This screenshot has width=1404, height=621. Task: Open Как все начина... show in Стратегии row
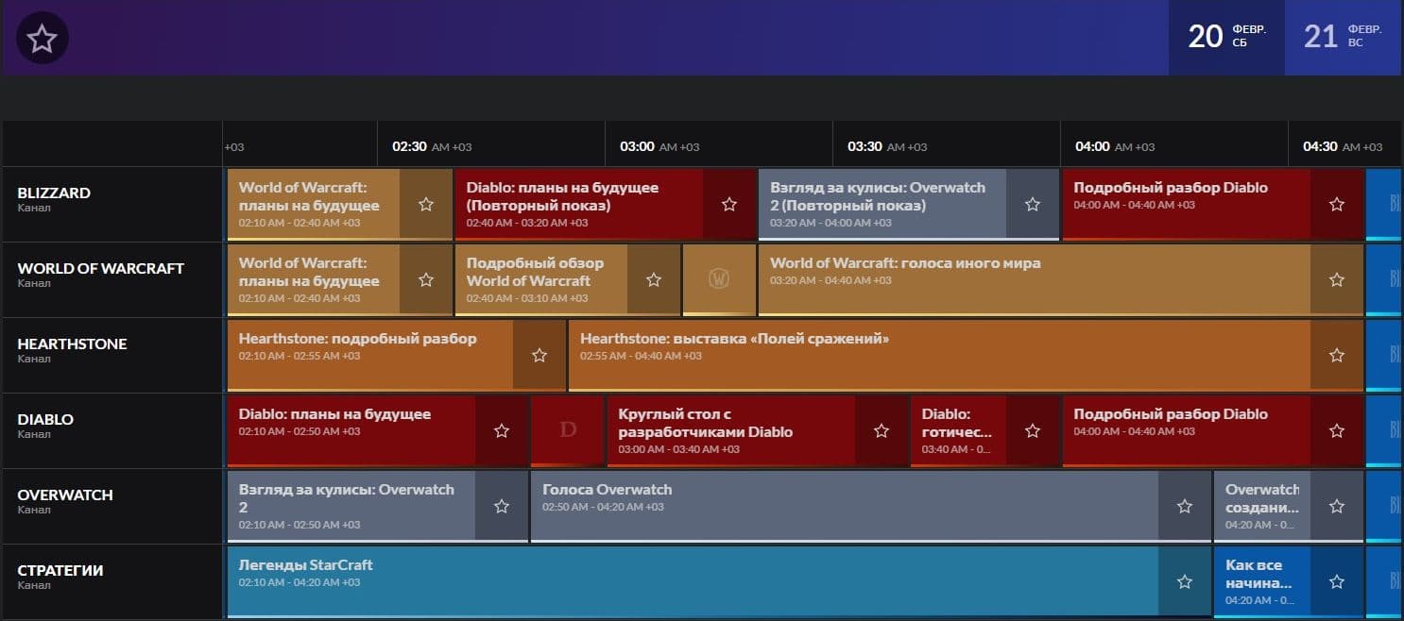click(x=1262, y=581)
